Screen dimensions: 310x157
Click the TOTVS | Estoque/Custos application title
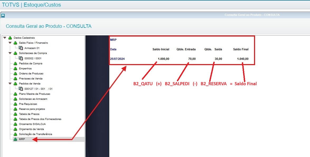[x=31, y=5]
